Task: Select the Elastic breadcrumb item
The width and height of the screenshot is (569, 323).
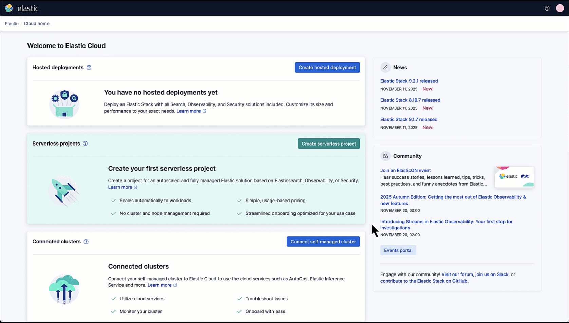Action: click(x=12, y=23)
